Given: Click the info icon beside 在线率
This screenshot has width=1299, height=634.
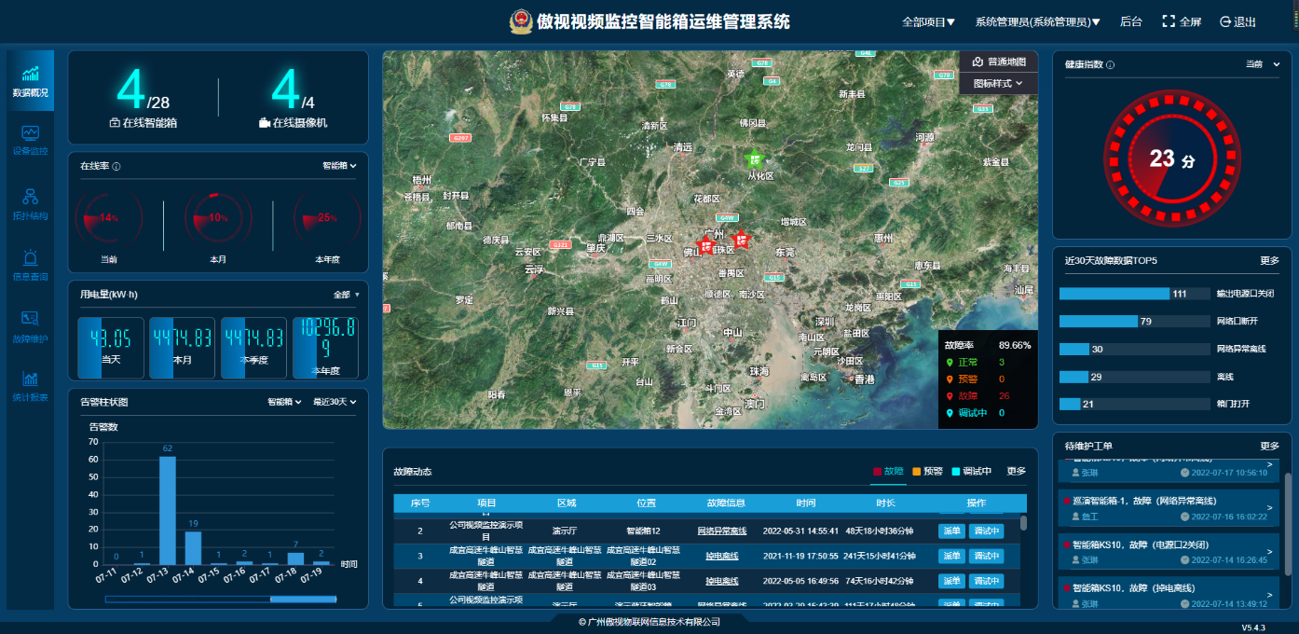Looking at the screenshot, I should 116,167.
